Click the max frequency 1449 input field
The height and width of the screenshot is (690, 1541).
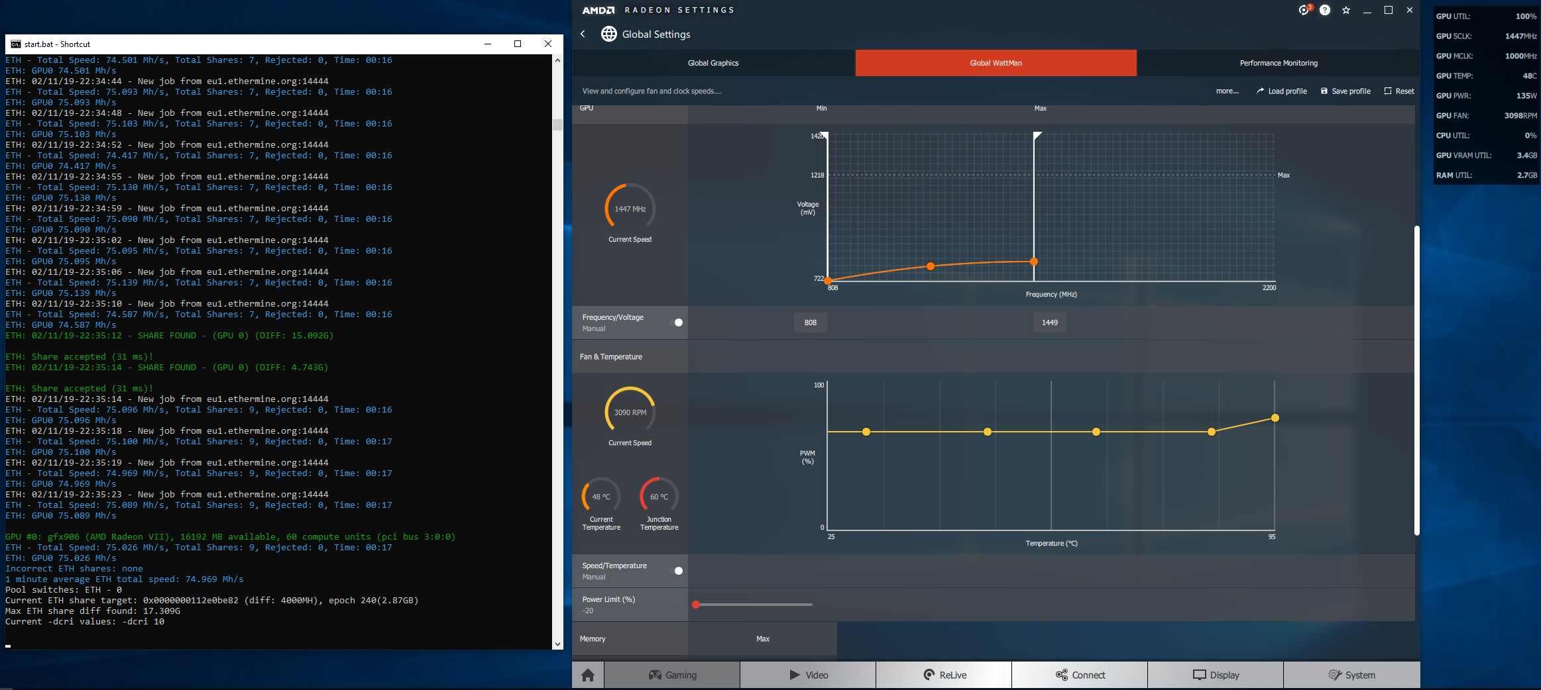(x=1050, y=322)
